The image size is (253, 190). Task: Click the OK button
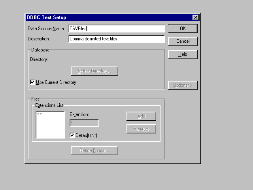click(x=182, y=28)
